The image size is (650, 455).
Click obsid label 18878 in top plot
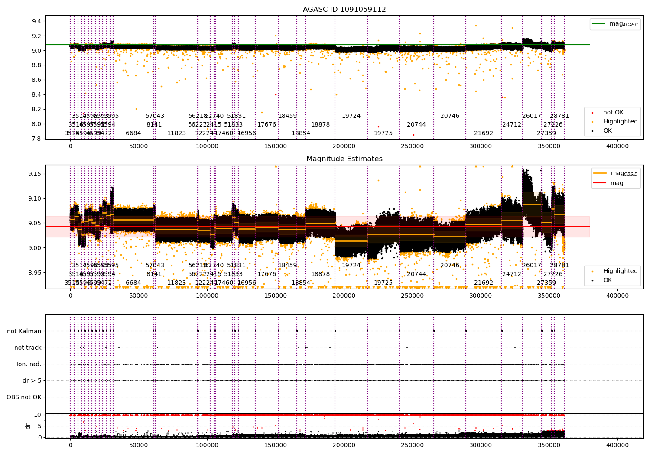320,124
